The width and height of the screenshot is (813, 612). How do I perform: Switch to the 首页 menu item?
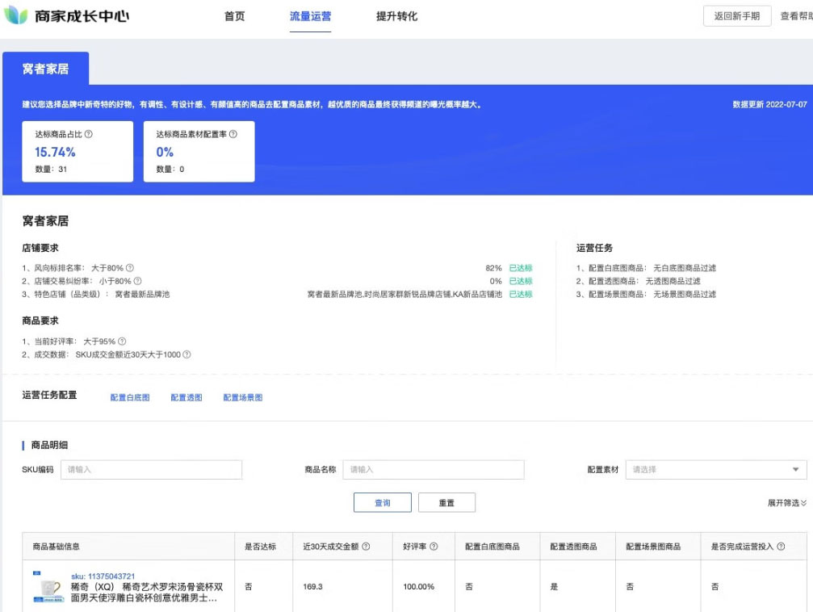[x=234, y=16]
